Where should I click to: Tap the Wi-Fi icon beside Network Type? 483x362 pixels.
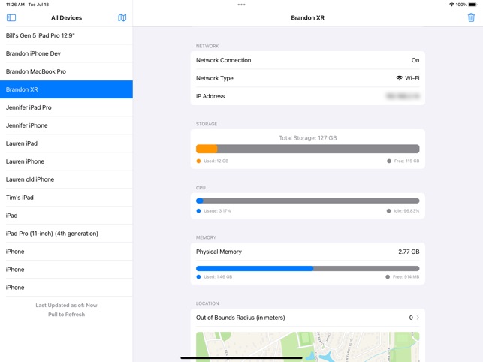coord(399,78)
